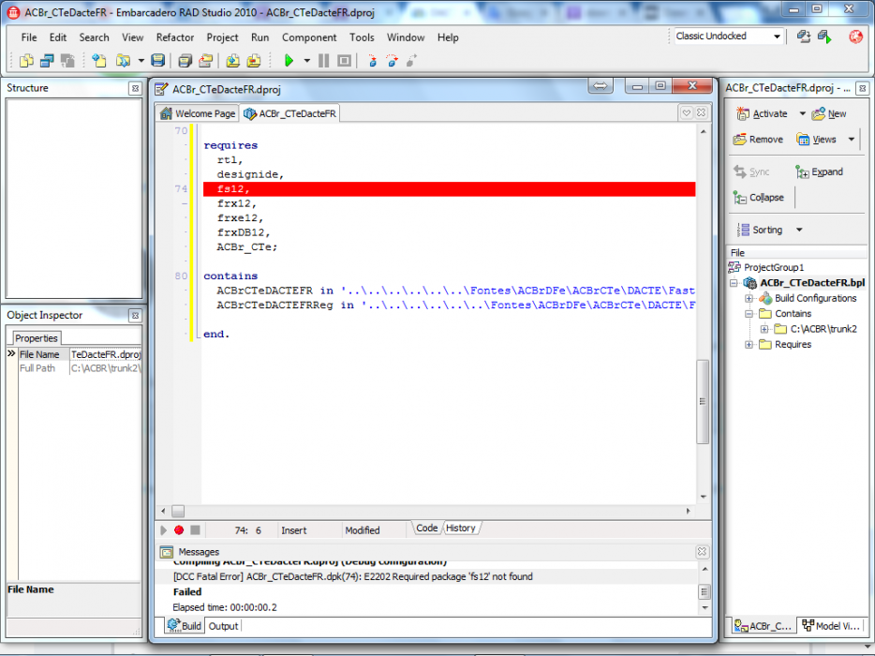The width and height of the screenshot is (875, 656).
Task: Collapse the ACBr_CTeDacteFR.bpl tree node
Action: click(x=734, y=283)
